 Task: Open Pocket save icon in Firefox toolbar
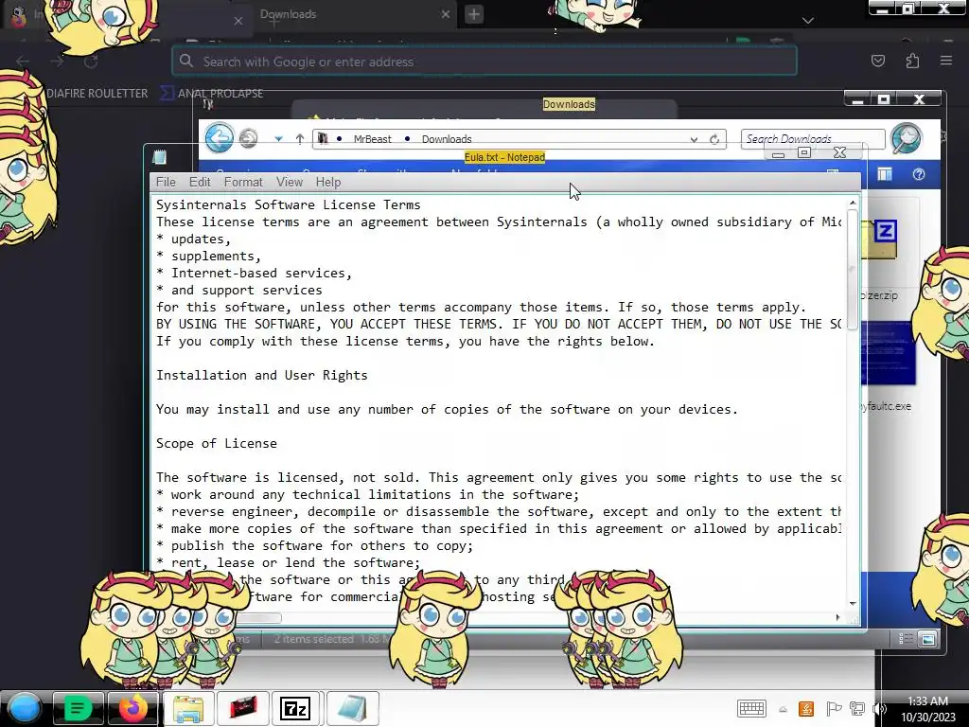[877, 61]
